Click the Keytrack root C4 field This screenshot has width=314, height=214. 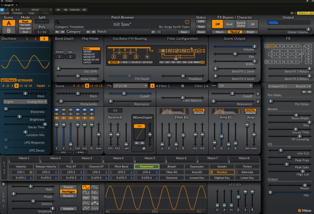tap(115, 110)
